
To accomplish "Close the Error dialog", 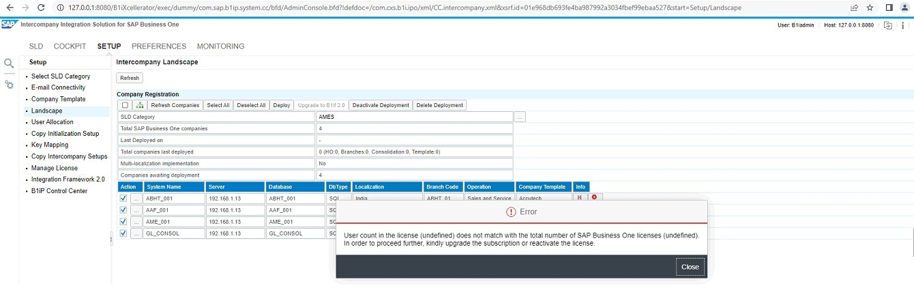I will pos(690,267).
